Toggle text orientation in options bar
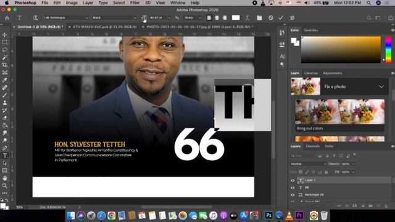 [35, 18]
